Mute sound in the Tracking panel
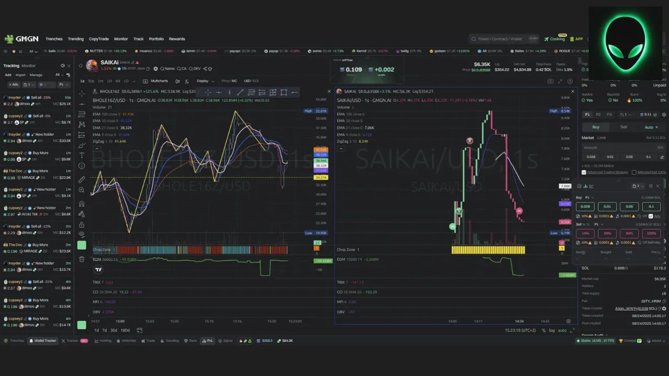Viewport: 669px width, 376px height. coord(63,66)
